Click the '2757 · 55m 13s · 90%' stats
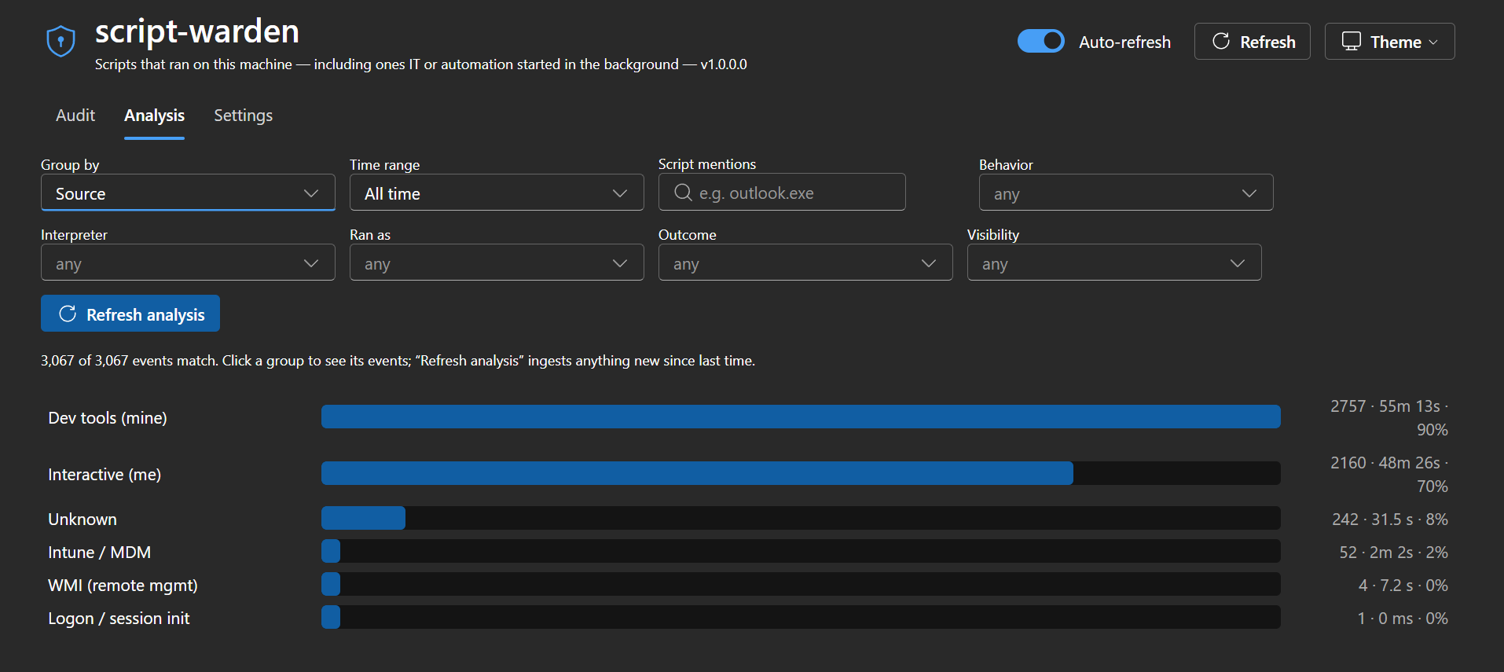This screenshot has height=672, width=1504. point(1388,418)
